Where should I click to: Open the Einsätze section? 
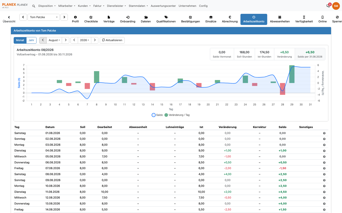tap(211, 19)
